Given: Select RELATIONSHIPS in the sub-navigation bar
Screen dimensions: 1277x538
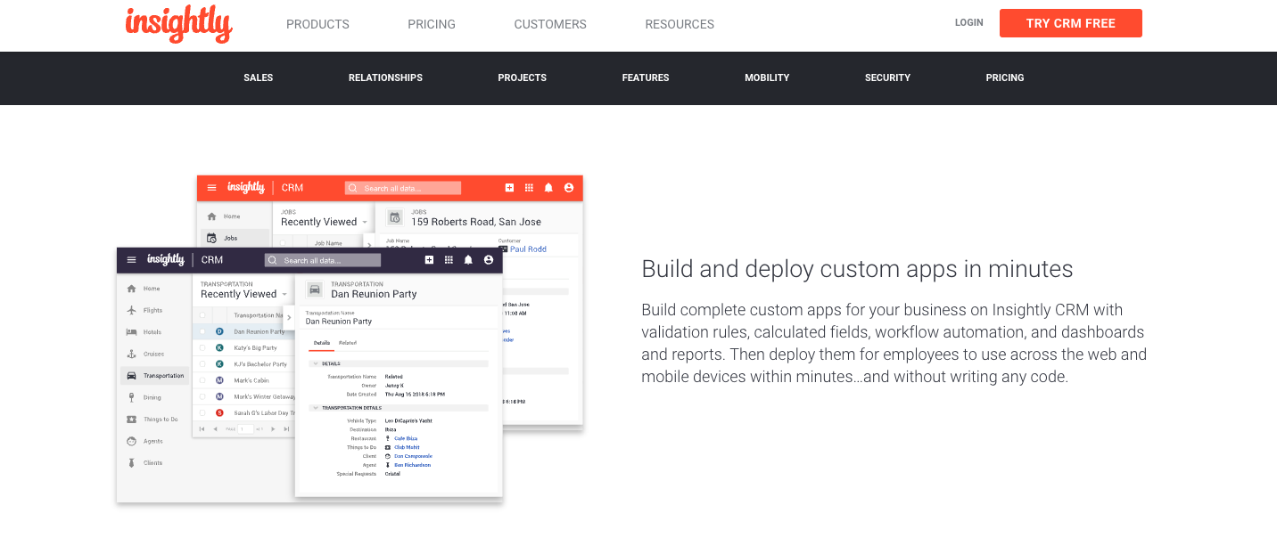Looking at the screenshot, I should click(385, 77).
